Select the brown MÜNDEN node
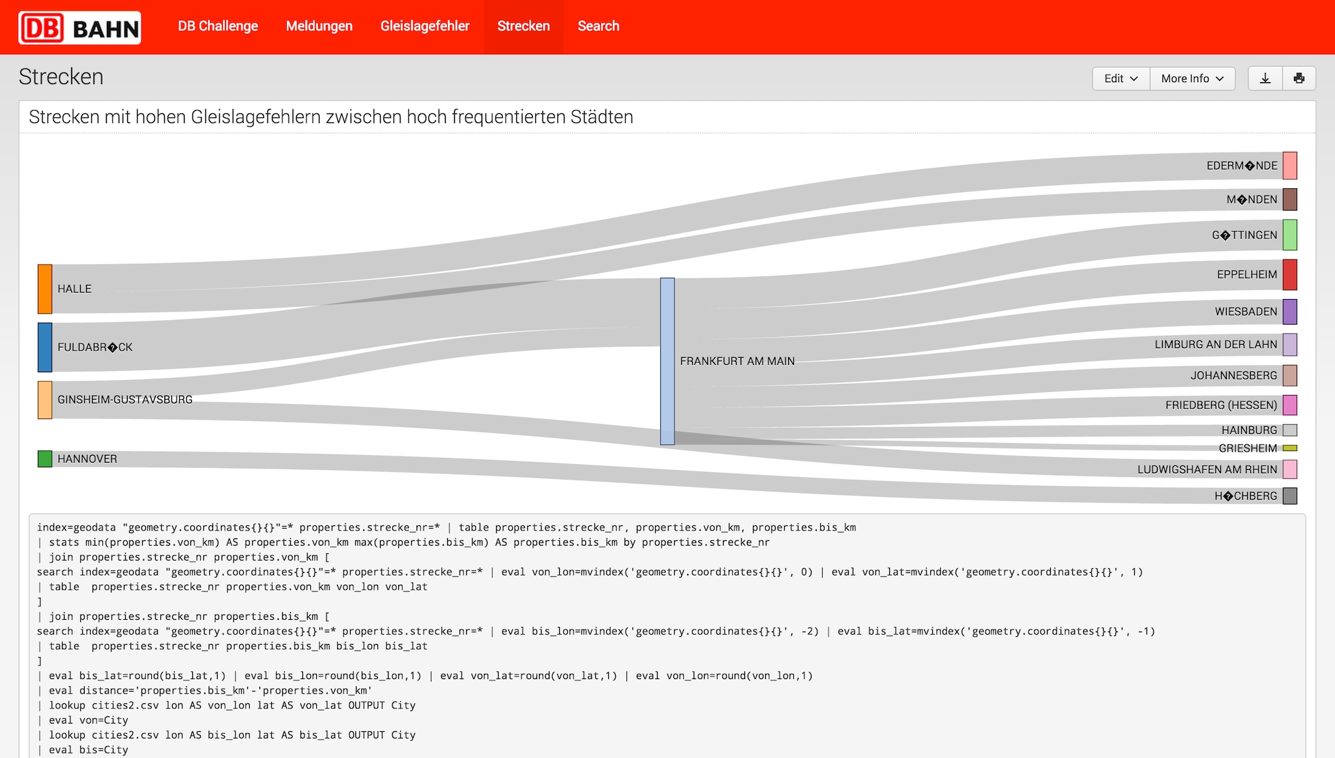The height and width of the screenshot is (758, 1335). pos(1290,199)
